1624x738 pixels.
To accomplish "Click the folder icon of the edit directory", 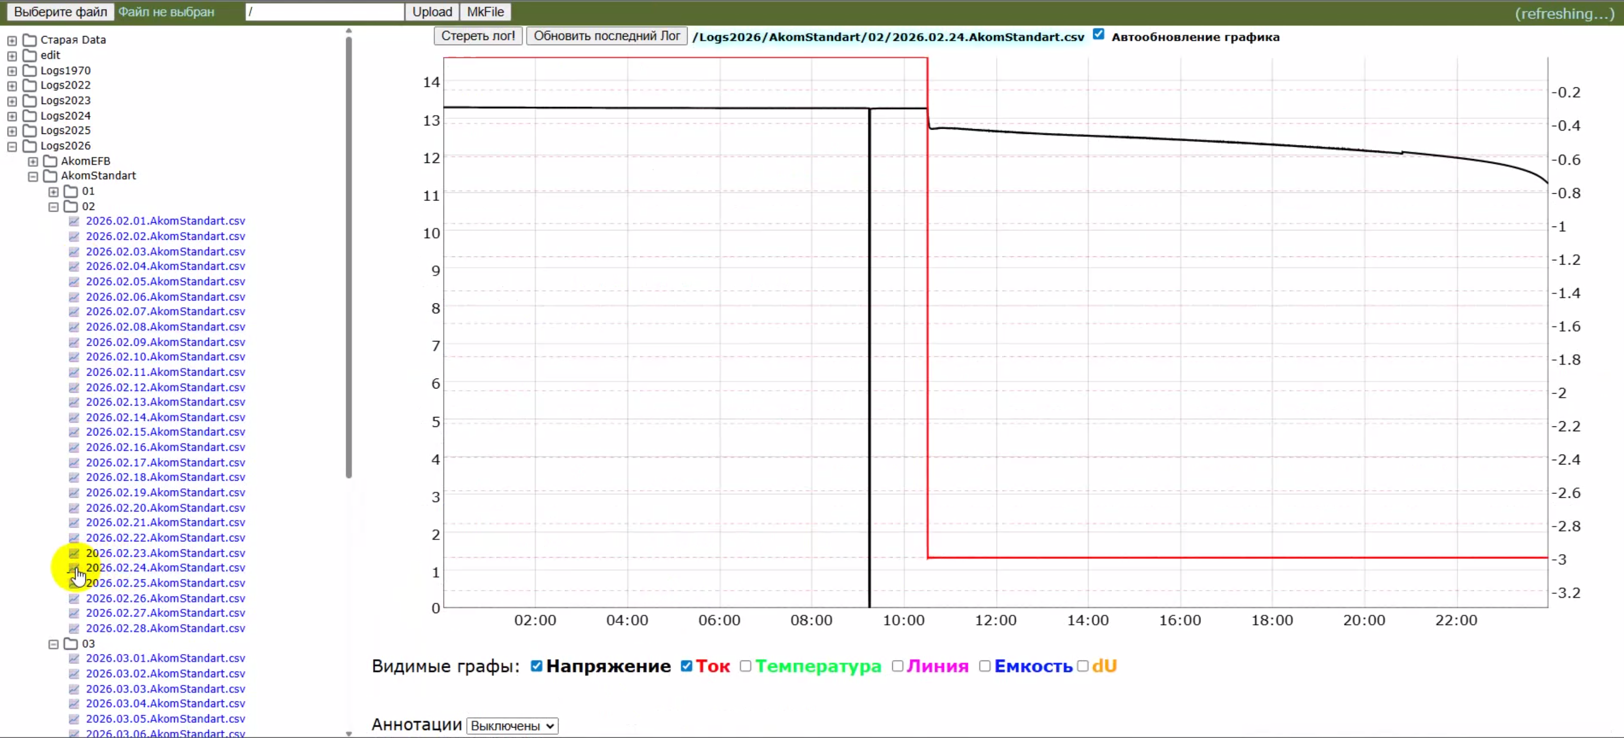I will (29, 55).
